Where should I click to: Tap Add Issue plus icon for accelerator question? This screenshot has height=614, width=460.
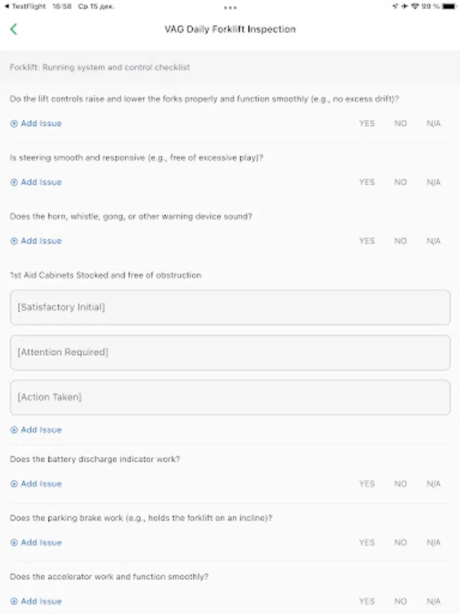[x=15, y=601]
